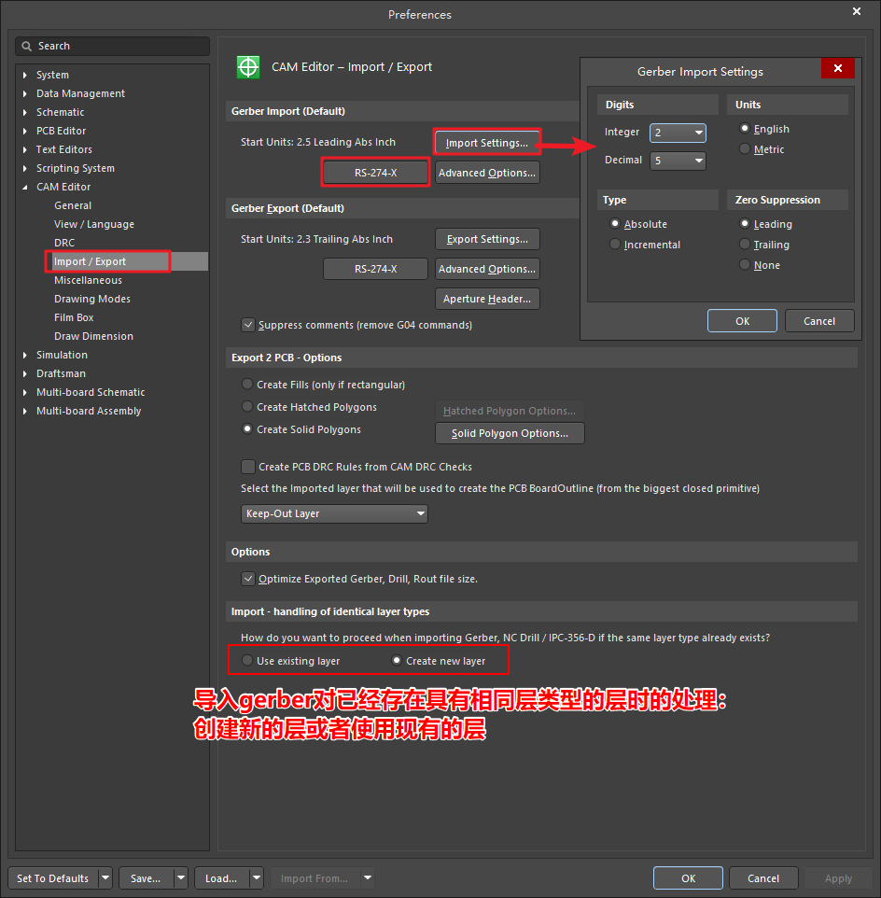881x898 pixels.
Task: Select the Import / Export page
Action: tap(90, 261)
